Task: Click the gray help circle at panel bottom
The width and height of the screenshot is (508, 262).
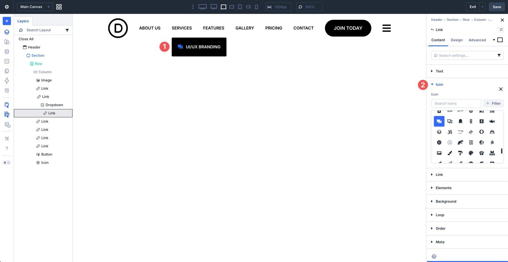Action: (x=434, y=256)
